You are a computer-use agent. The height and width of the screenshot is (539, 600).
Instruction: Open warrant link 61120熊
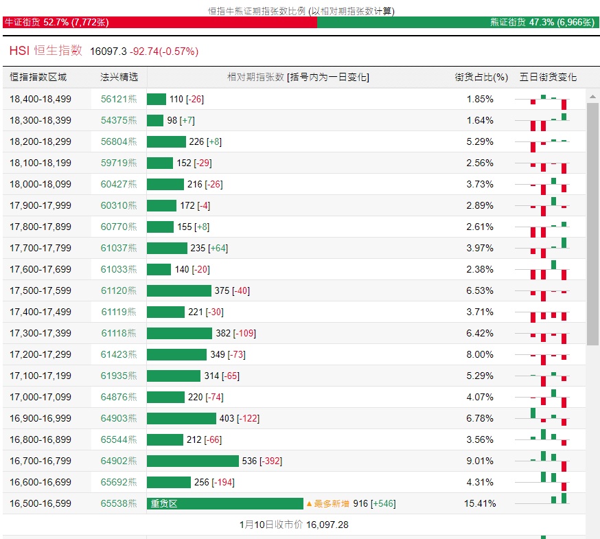tap(119, 290)
